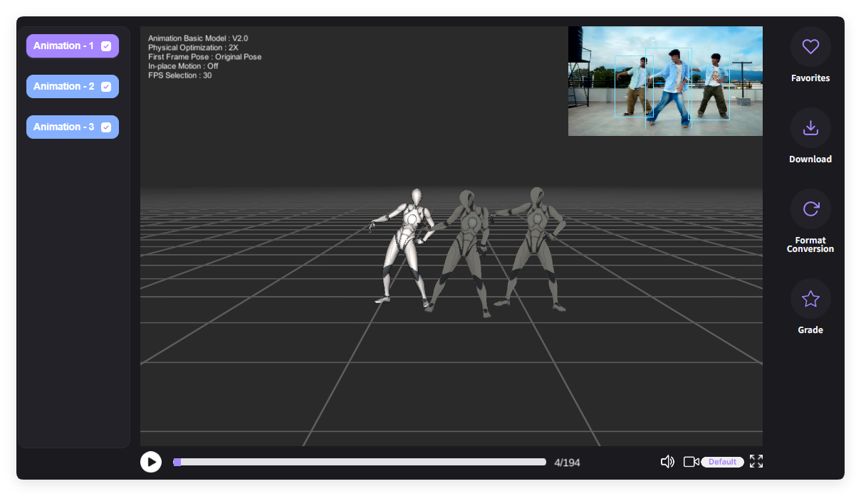Open Format Conversion refresh icon
Viewport: 861px width, 496px height.
click(810, 209)
